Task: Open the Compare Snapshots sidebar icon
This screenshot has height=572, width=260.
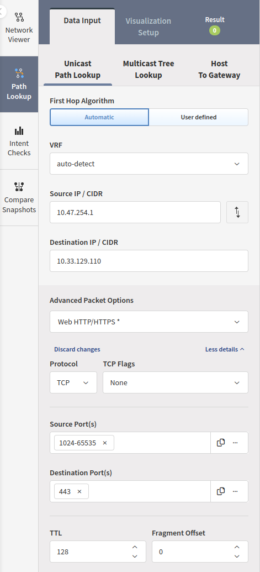Action: tap(19, 197)
